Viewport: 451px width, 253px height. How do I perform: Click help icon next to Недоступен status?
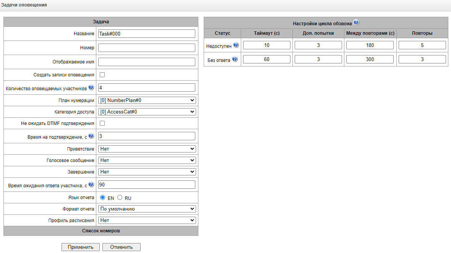pos(236,45)
